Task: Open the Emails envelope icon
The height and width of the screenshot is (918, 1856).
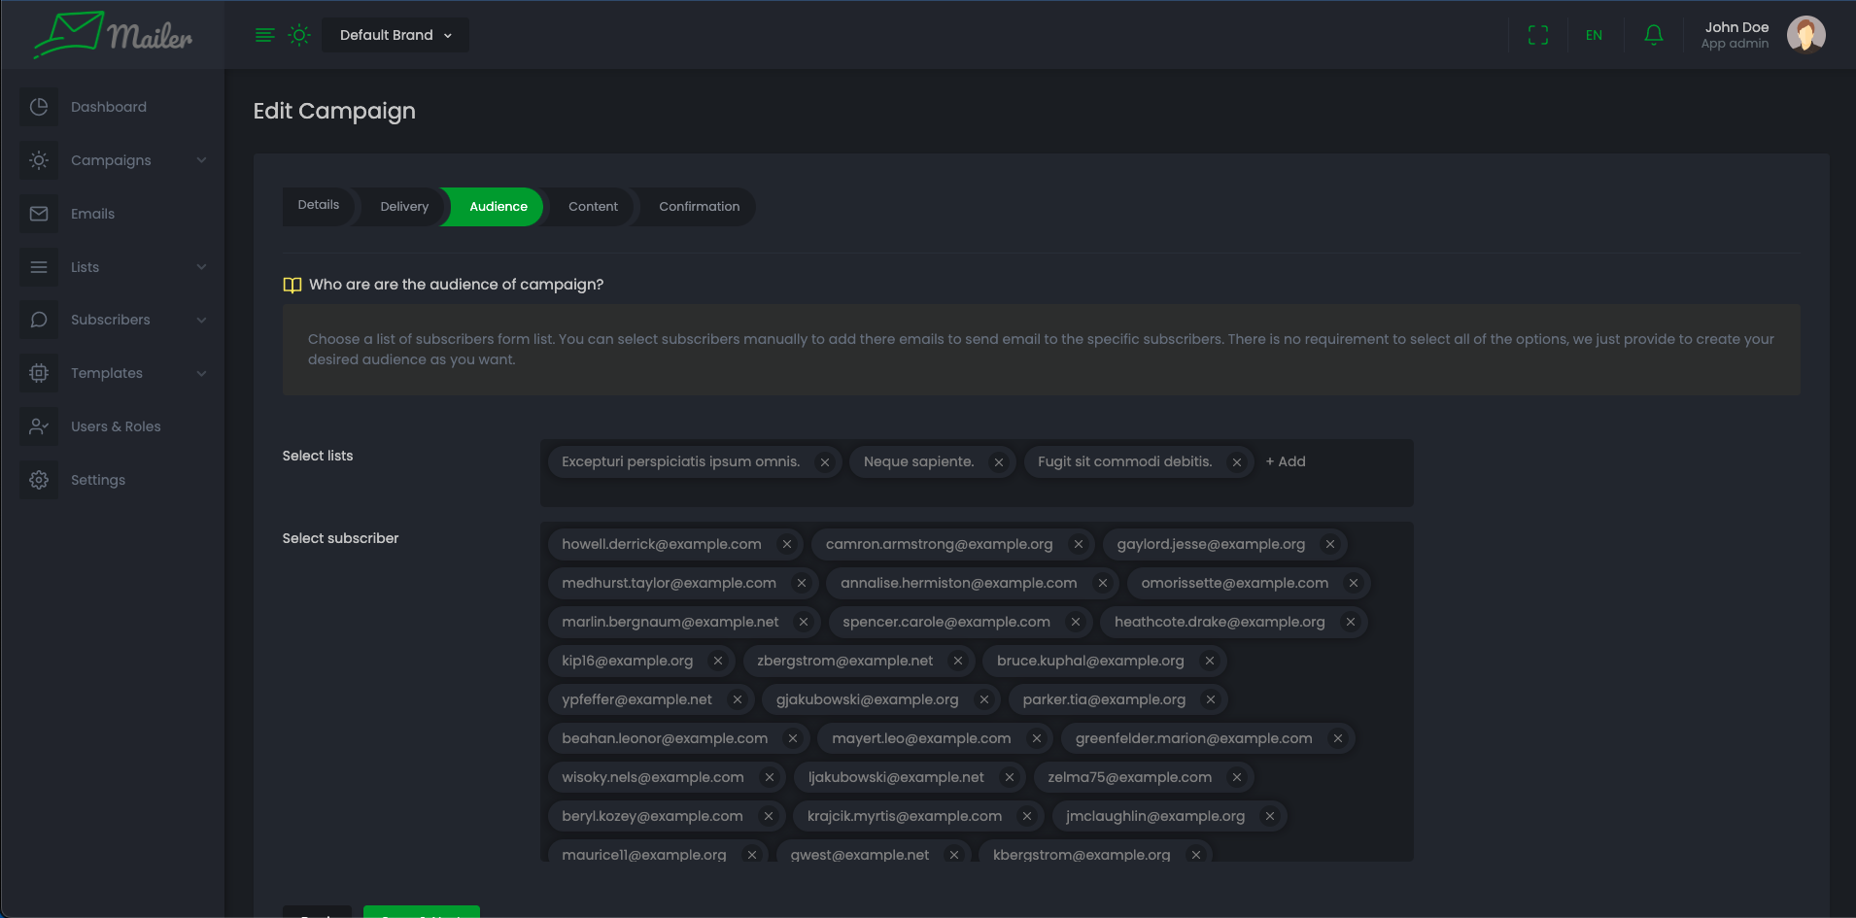Action: (39, 214)
